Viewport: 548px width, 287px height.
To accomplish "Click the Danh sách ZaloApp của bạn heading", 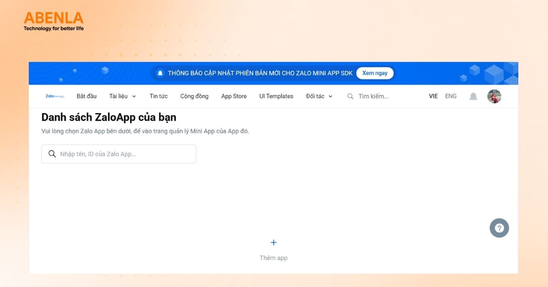I will click(109, 117).
